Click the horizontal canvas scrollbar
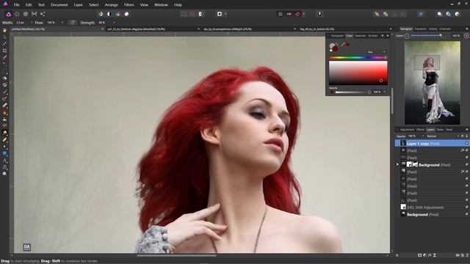 coord(176,256)
